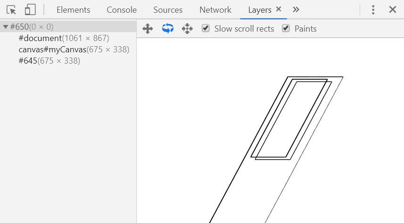This screenshot has height=223, width=404.
Task: Disable Slow scroll rects checkbox
Action: point(206,28)
